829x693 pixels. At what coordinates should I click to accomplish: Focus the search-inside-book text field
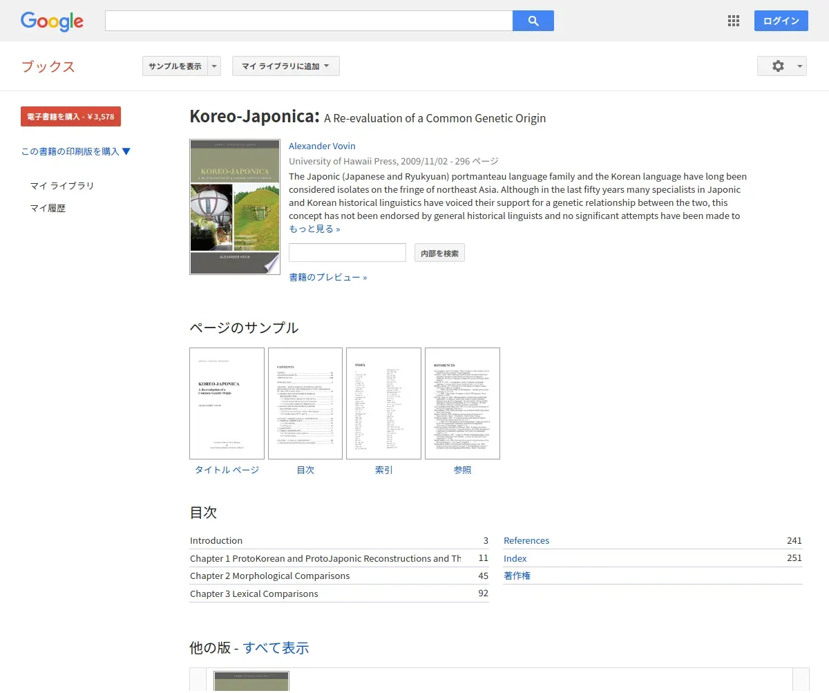[347, 253]
